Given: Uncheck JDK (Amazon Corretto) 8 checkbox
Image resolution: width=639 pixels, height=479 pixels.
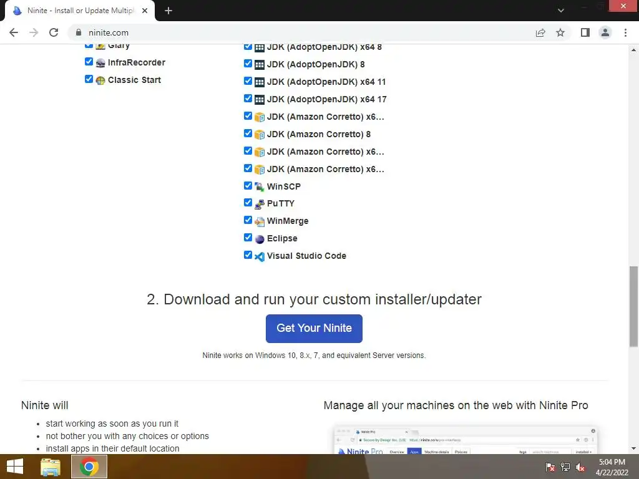Looking at the screenshot, I should [248, 133].
